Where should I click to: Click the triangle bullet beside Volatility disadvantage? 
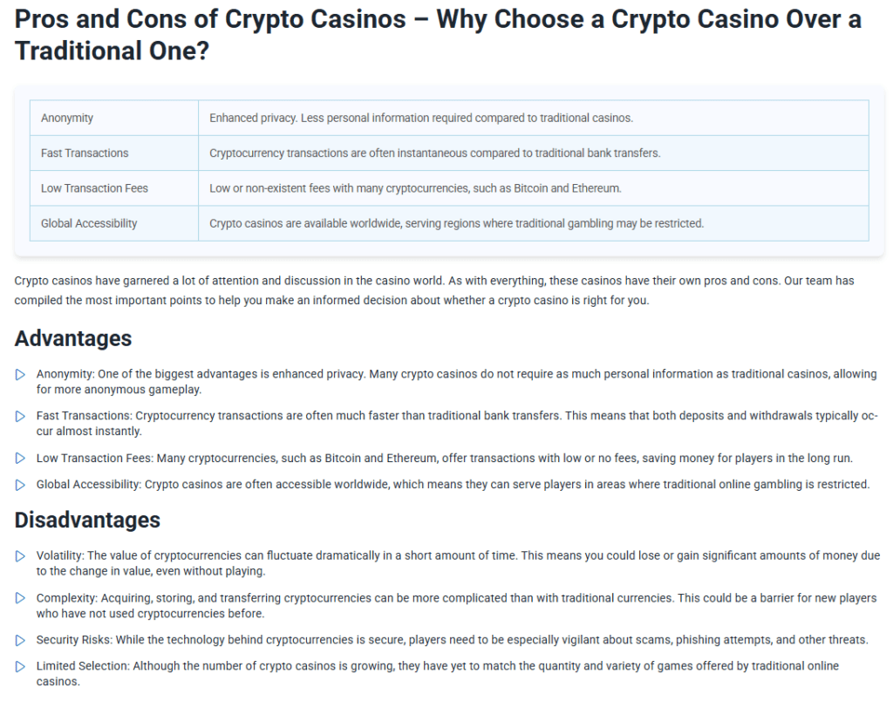tap(20, 556)
